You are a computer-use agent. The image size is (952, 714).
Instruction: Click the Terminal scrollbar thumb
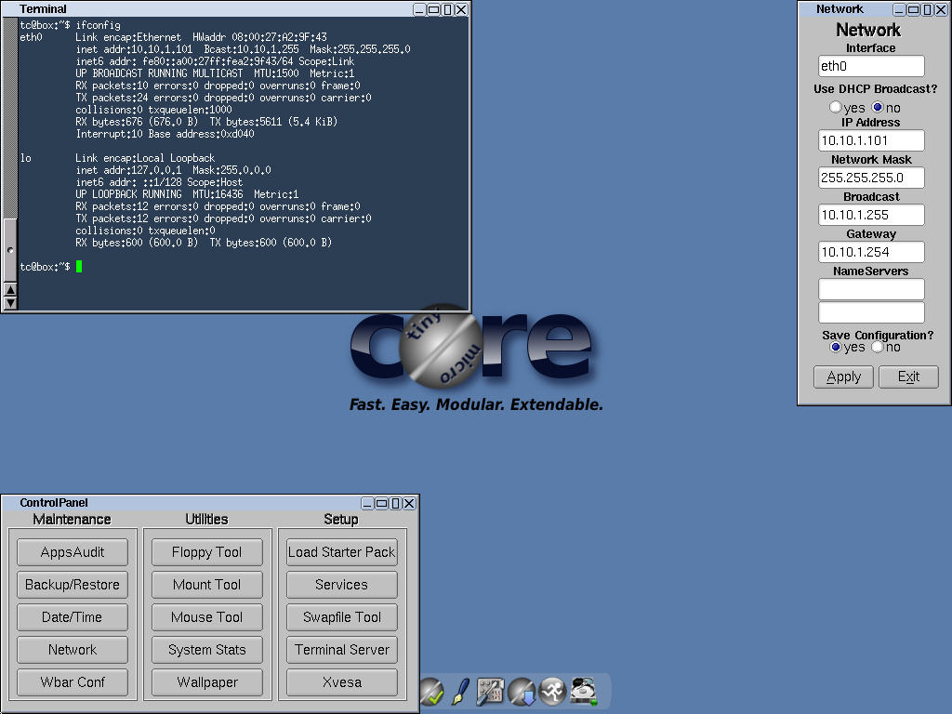coord(10,250)
